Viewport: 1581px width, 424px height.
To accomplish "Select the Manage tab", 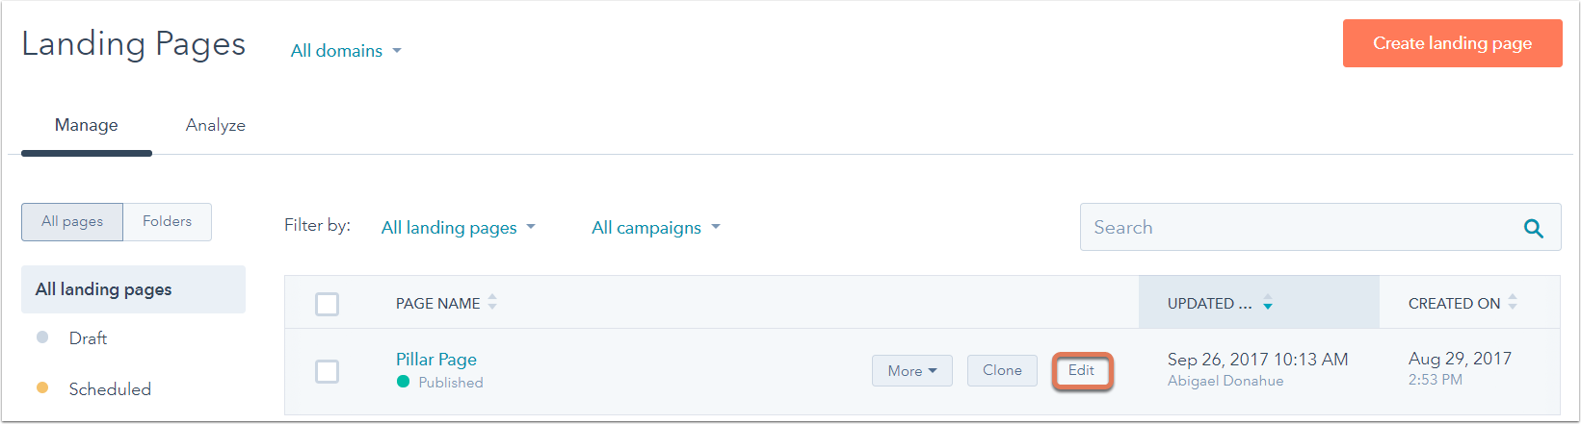I will click(87, 125).
